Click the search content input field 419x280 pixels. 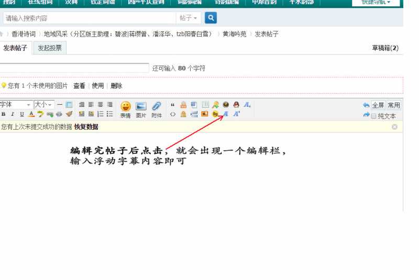[89, 18]
